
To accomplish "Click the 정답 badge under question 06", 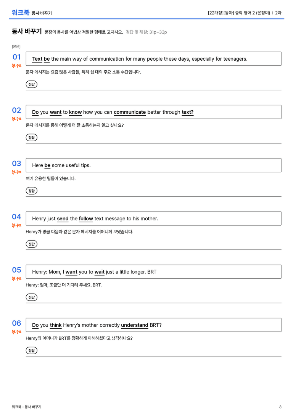I will (x=31, y=350).
